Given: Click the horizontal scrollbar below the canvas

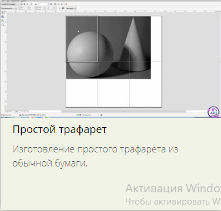Looking at the screenshot, I should [123, 111].
